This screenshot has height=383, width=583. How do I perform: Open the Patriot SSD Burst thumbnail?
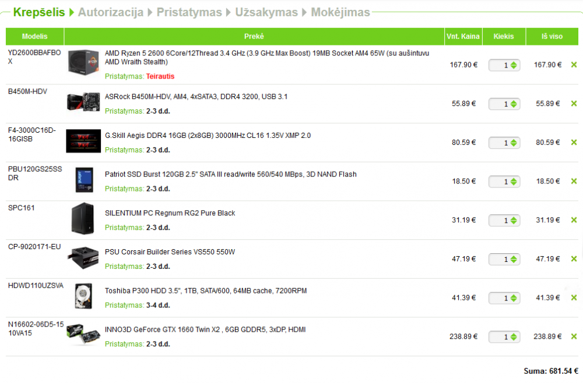85,180
